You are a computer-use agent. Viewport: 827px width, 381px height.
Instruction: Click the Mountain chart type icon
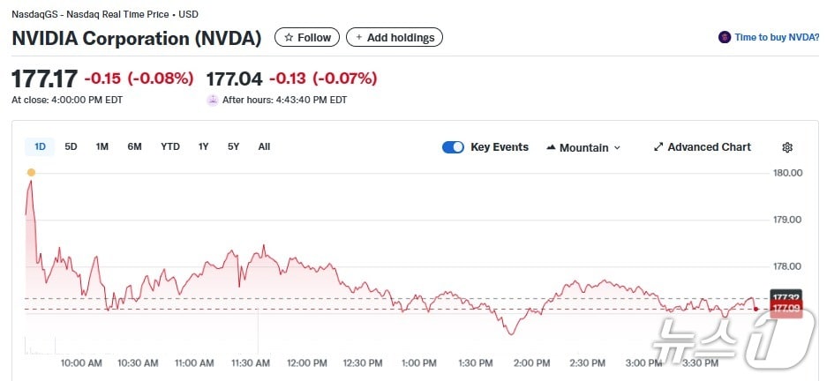tap(551, 147)
